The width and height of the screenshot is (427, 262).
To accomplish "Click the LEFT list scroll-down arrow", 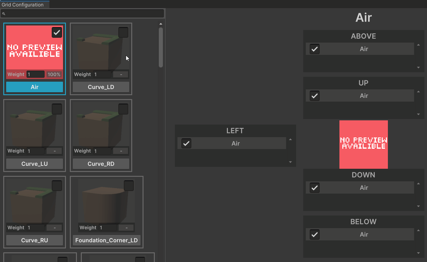I will click(290, 162).
